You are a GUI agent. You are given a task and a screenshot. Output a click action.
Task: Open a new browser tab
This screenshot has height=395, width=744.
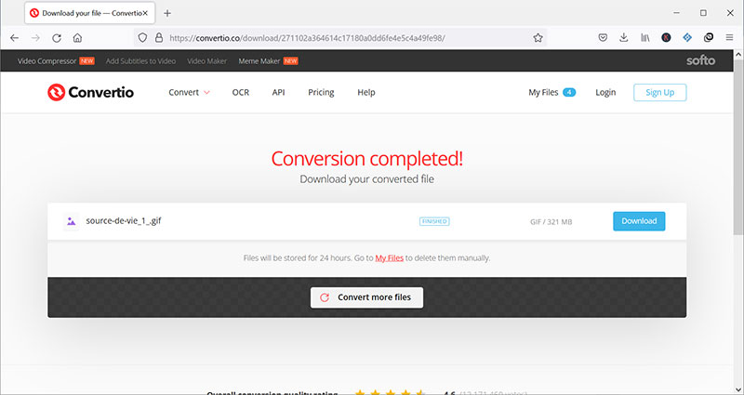pyautogui.click(x=167, y=14)
